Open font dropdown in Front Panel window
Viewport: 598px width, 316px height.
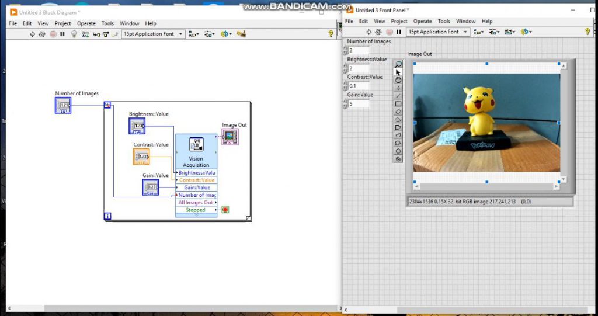pos(438,32)
